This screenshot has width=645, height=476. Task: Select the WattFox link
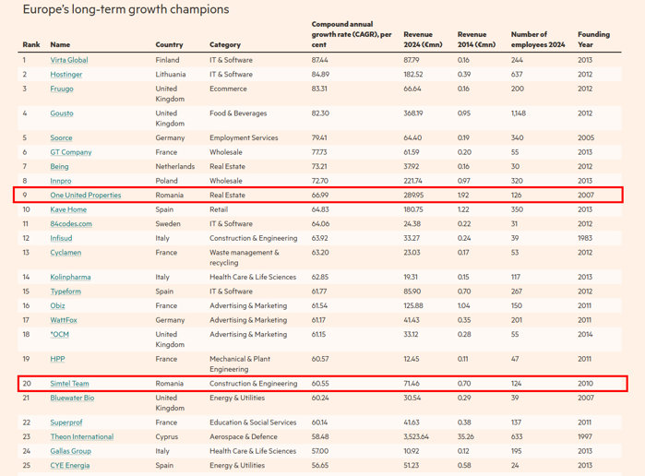pyautogui.click(x=65, y=320)
